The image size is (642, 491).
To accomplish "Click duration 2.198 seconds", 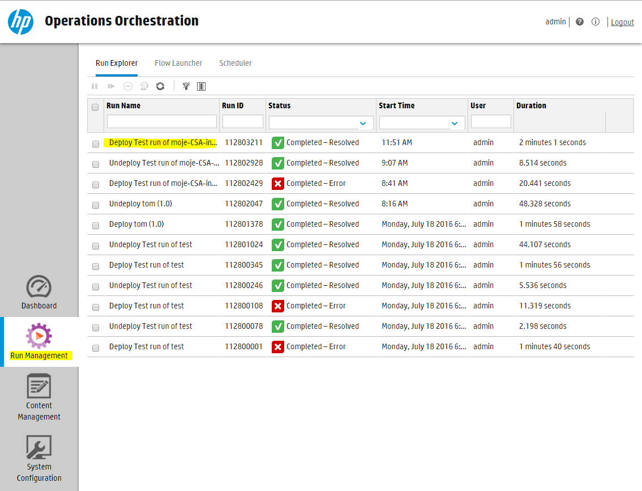I will pos(542,327).
